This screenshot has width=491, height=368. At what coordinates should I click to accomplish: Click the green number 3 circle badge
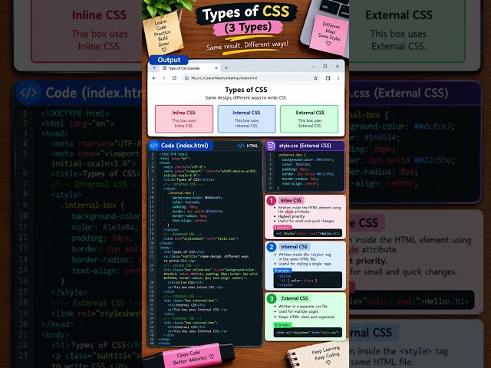[x=271, y=298]
